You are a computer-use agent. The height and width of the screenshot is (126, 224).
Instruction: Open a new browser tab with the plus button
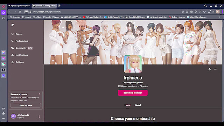click(x=59, y=6)
